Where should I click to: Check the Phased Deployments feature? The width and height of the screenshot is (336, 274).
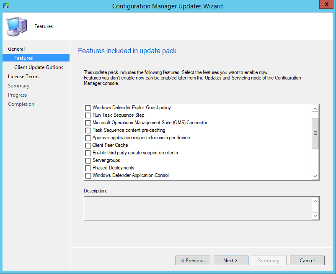click(88, 168)
